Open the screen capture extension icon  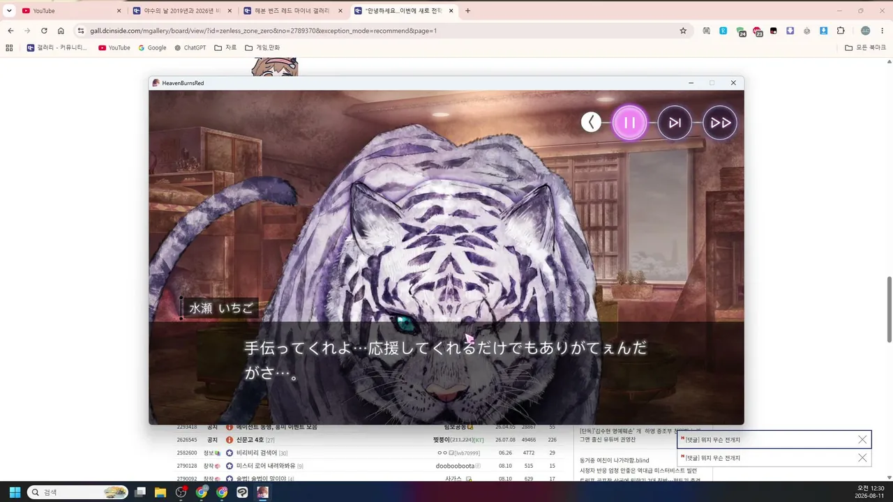(x=707, y=31)
